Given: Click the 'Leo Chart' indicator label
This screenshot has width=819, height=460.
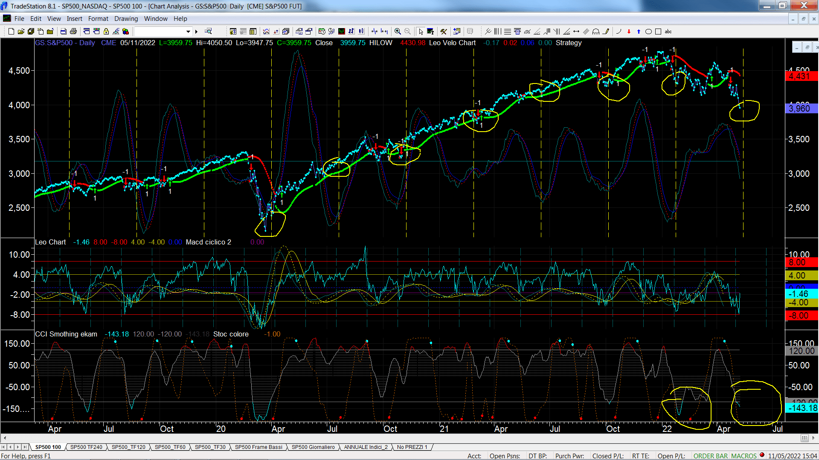Looking at the screenshot, I should 50,242.
